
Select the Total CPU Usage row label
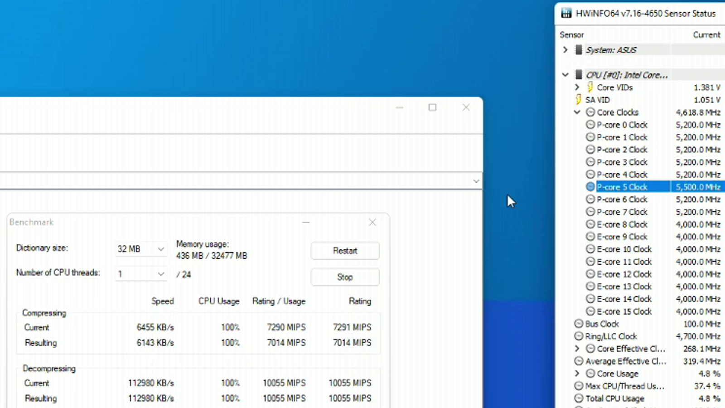tap(615, 398)
